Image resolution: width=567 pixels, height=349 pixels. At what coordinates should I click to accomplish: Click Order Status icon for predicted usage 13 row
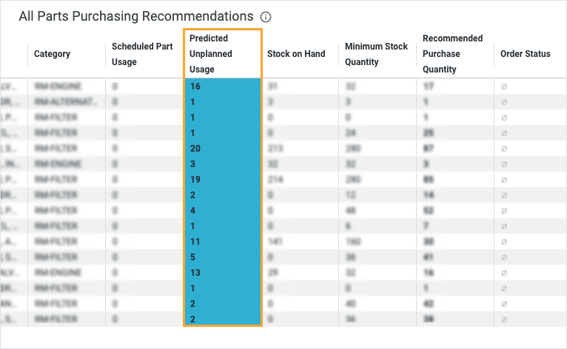(504, 273)
